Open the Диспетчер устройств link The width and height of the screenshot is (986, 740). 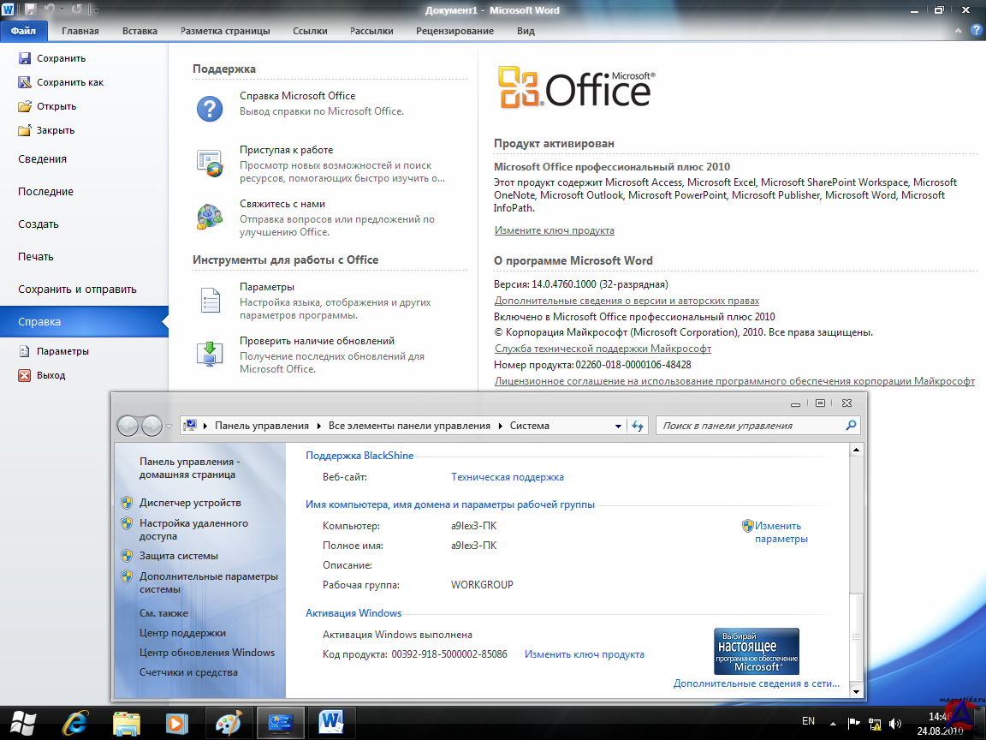[x=190, y=503]
